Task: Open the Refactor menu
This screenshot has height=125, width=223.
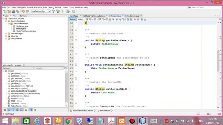Action: tap(38, 8)
